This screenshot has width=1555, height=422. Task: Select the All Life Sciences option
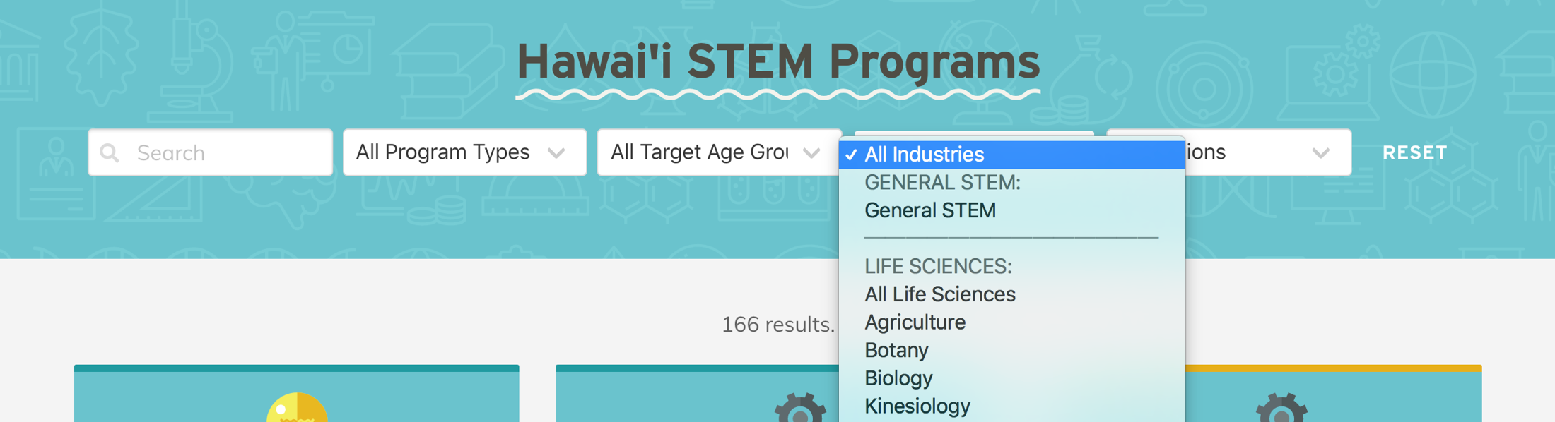pyautogui.click(x=940, y=294)
